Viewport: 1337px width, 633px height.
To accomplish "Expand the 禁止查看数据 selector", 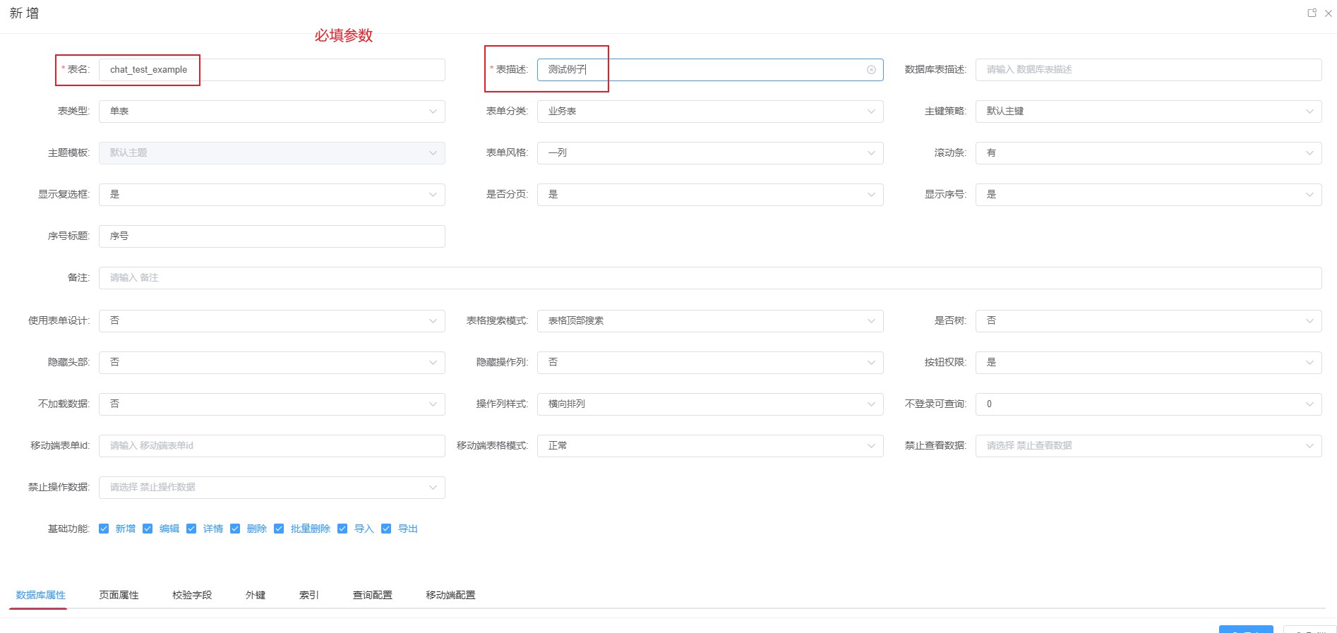I will 1148,446.
